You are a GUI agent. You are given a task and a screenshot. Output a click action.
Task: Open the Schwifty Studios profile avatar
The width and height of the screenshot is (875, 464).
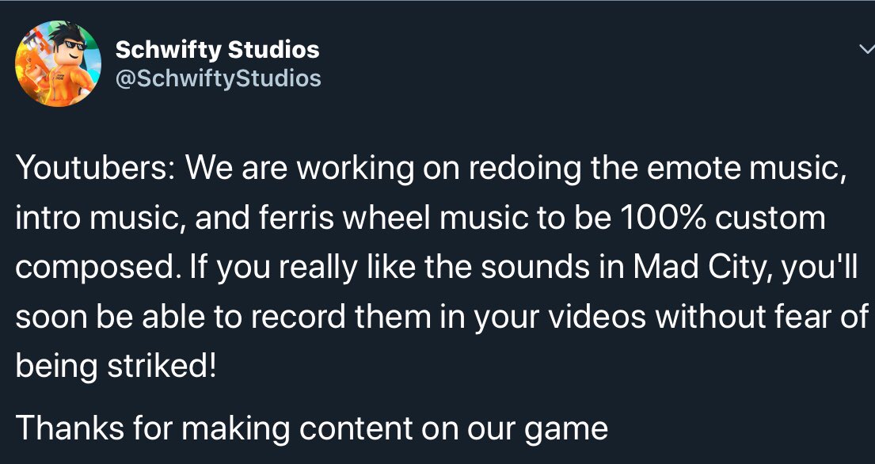pyautogui.click(x=59, y=63)
